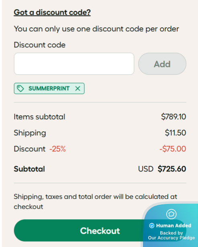Click the Shipping cost $11.50
The width and height of the screenshot is (198, 247).
click(x=176, y=133)
